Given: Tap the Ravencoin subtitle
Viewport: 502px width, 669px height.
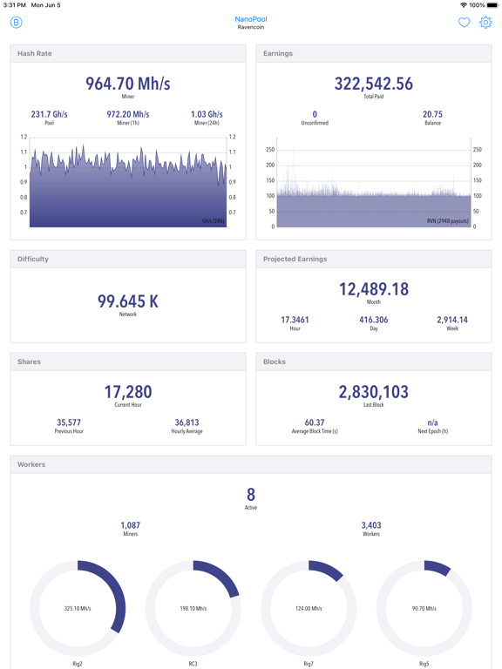Looking at the screenshot, I should [251, 27].
